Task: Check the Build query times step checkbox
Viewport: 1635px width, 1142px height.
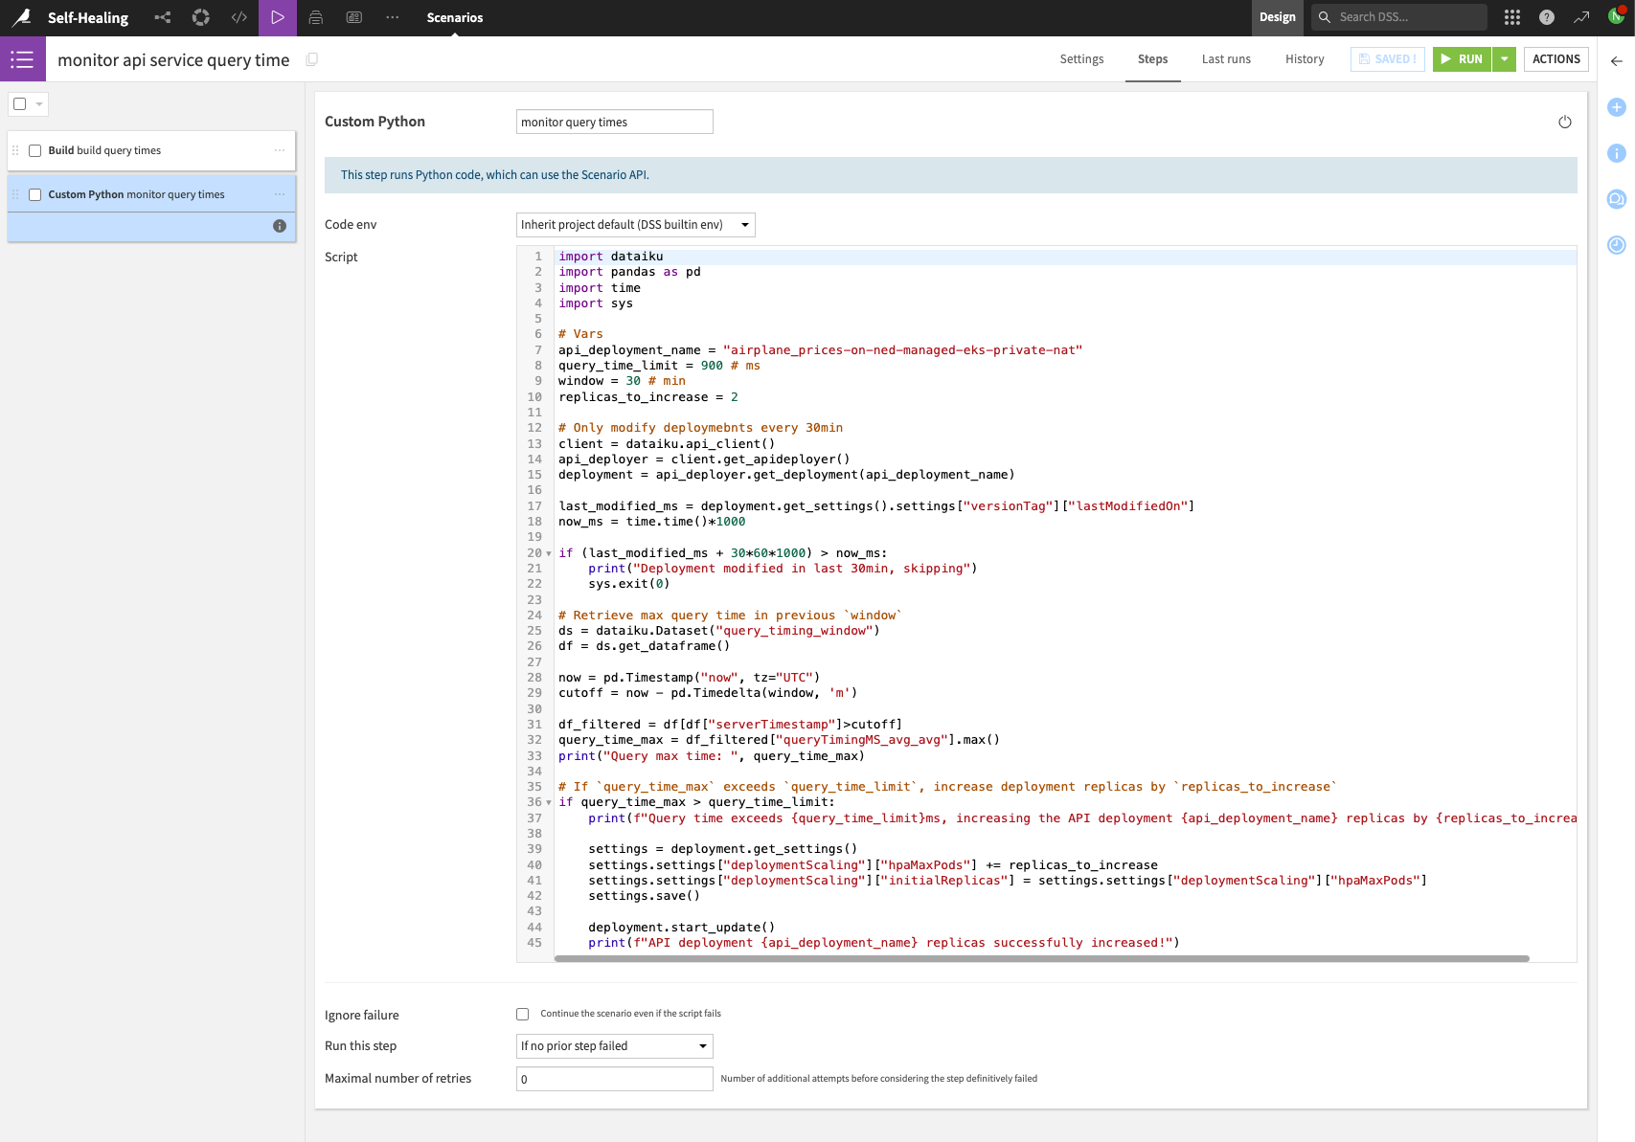Action: [x=35, y=150]
